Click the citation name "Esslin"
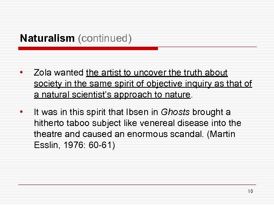The image size is (274, 205). [x=44, y=145]
